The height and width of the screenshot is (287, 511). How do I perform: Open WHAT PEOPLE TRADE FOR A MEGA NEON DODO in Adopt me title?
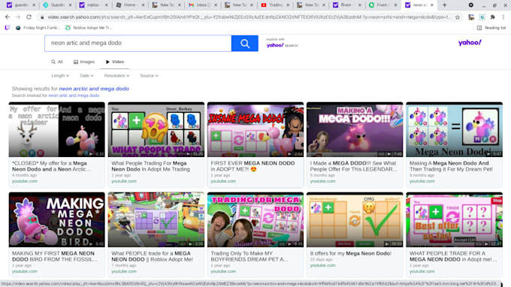[453, 256]
